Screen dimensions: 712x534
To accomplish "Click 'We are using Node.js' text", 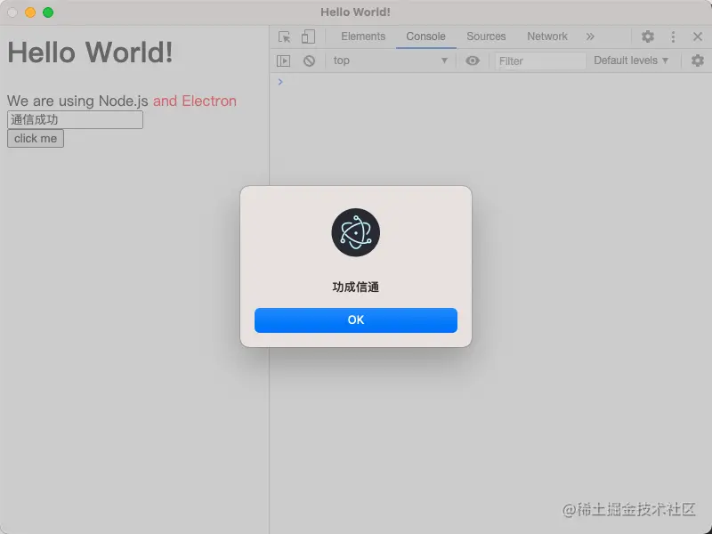I will (77, 101).
